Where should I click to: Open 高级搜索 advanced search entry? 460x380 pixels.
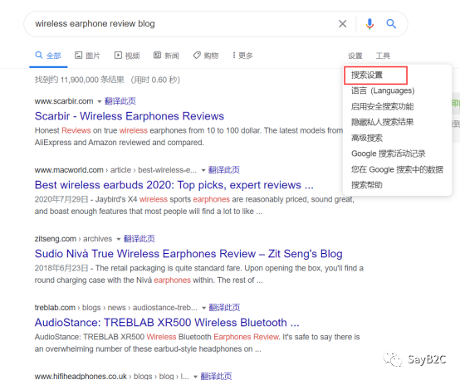coord(367,138)
